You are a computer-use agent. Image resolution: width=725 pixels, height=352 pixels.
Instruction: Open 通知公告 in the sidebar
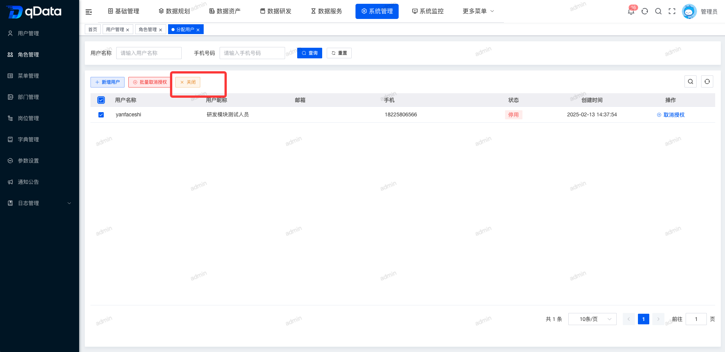(x=39, y=182)
